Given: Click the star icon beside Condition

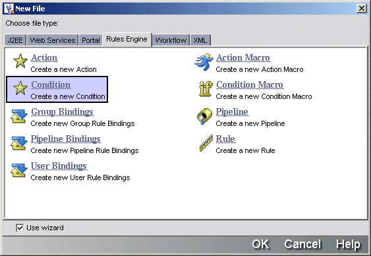Looking at the screenshot, I should [20, 88].
